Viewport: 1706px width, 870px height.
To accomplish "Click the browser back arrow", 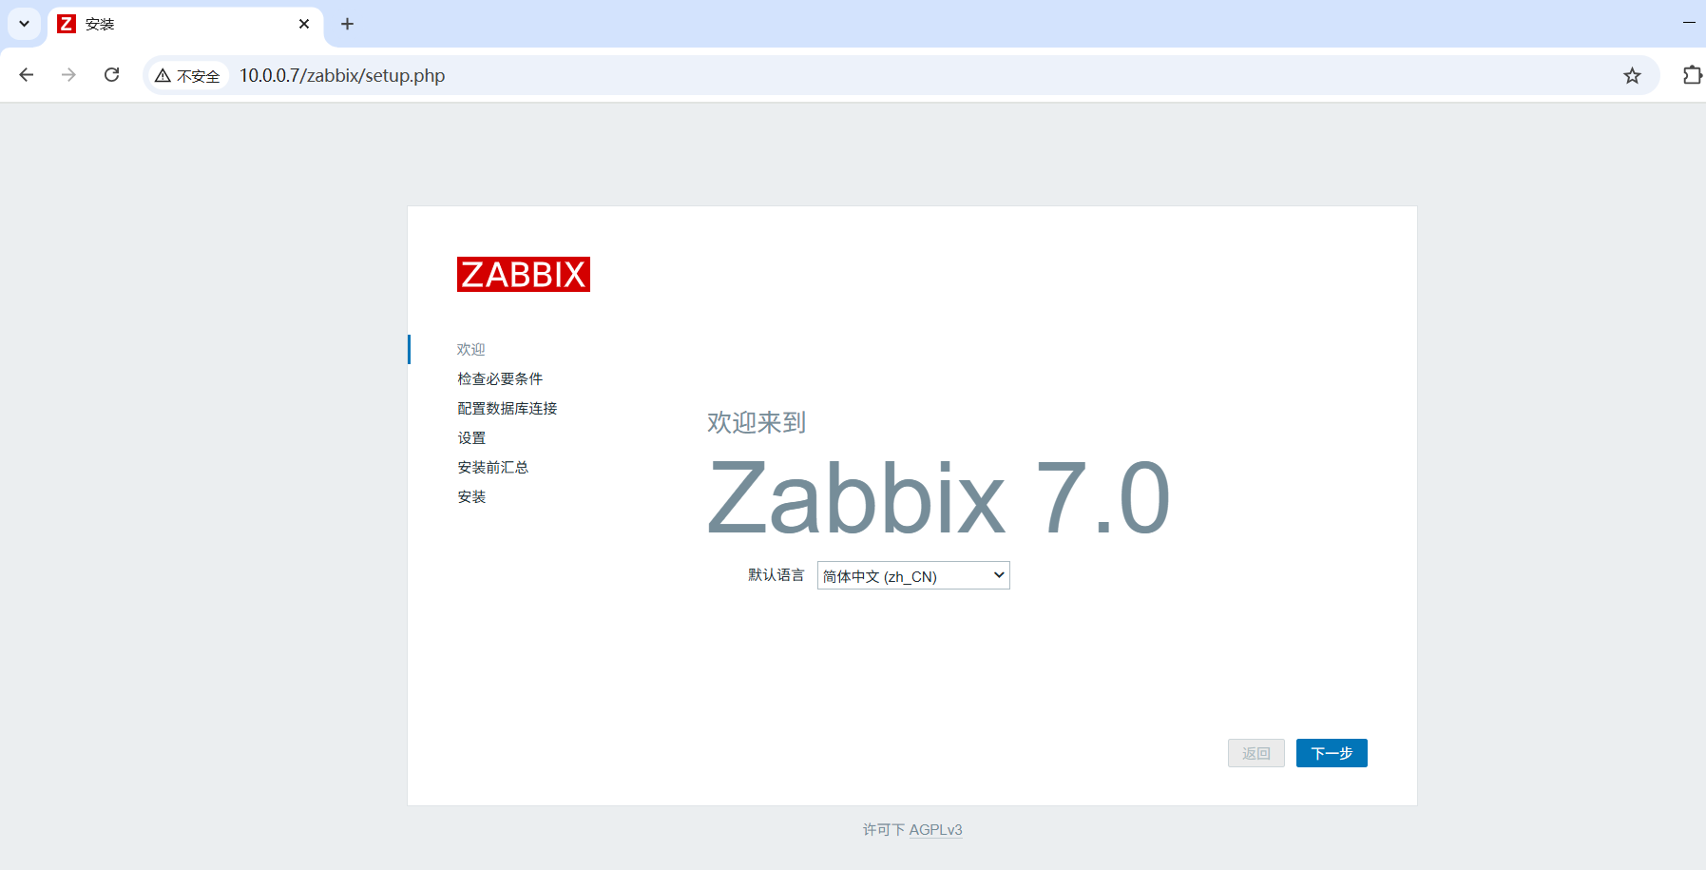I will [27, 75].
